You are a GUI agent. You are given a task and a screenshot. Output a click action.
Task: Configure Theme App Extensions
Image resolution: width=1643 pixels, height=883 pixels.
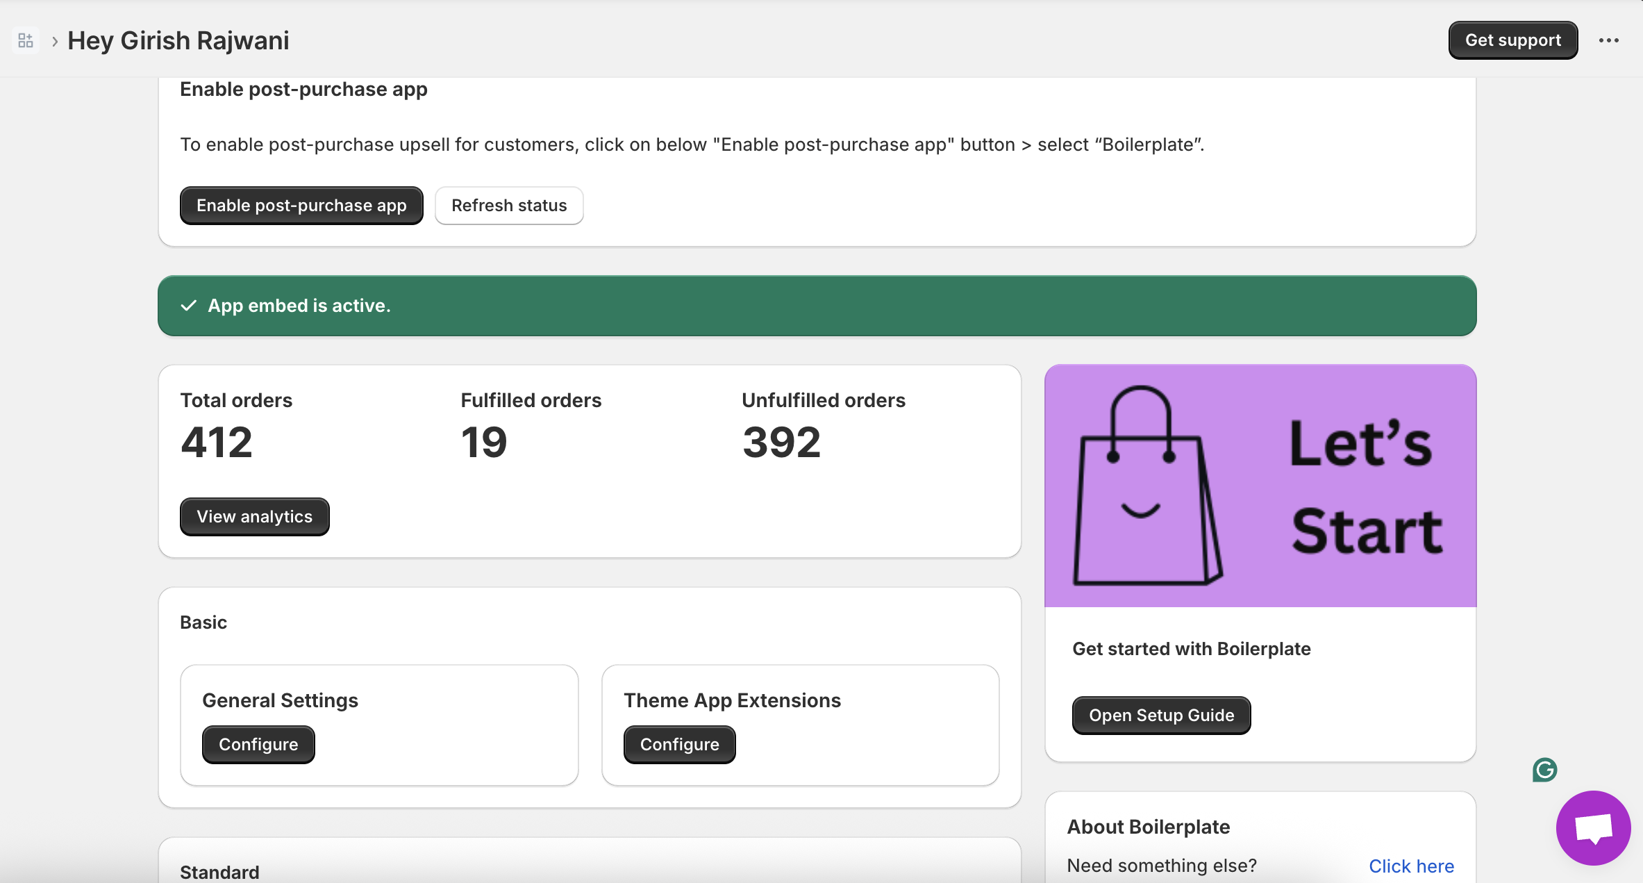(679, 745)
